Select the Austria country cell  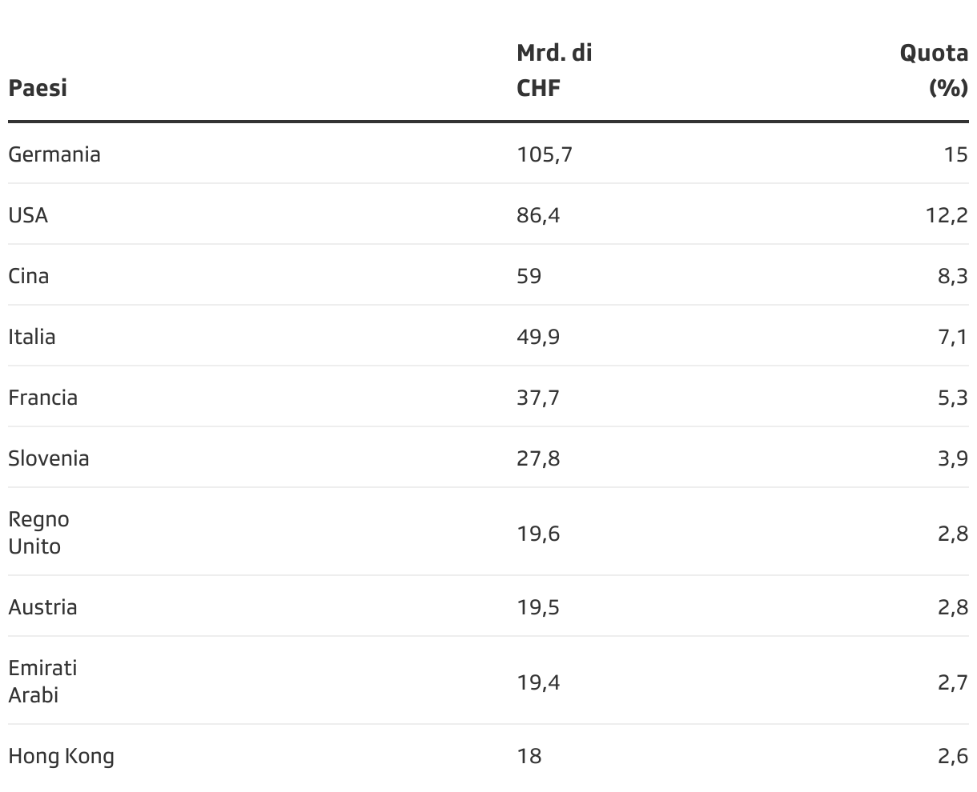click(x=43, y=606)
